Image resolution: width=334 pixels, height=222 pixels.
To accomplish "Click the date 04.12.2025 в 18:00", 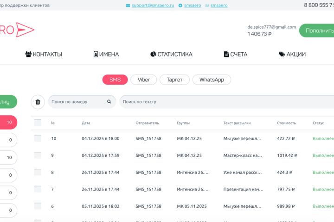I will coord(101,138).
